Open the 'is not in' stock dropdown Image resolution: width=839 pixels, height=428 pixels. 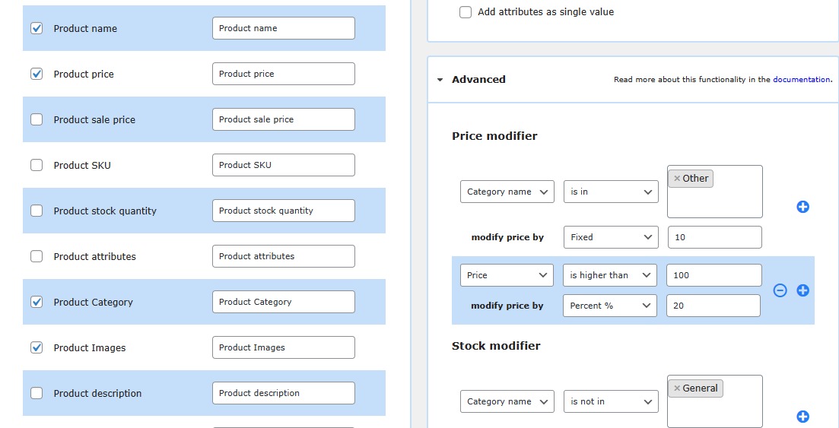click(611, 401)
